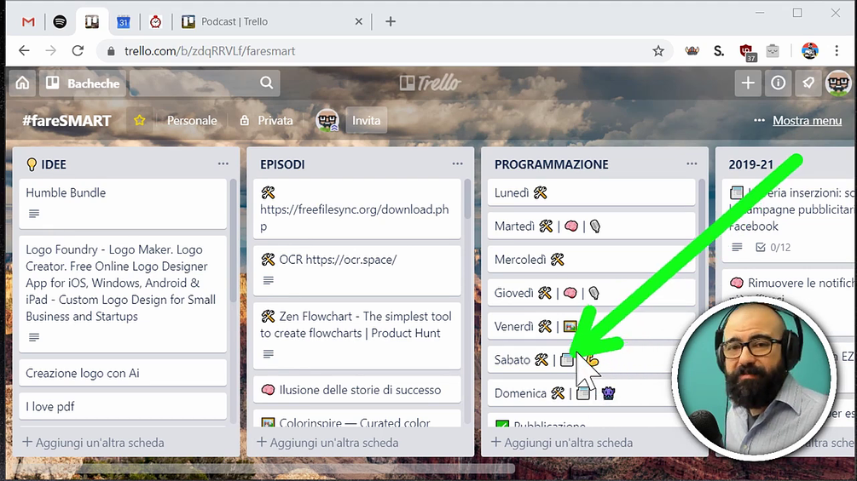Close the Podcast | Trello tab

(x=358, y=22)
